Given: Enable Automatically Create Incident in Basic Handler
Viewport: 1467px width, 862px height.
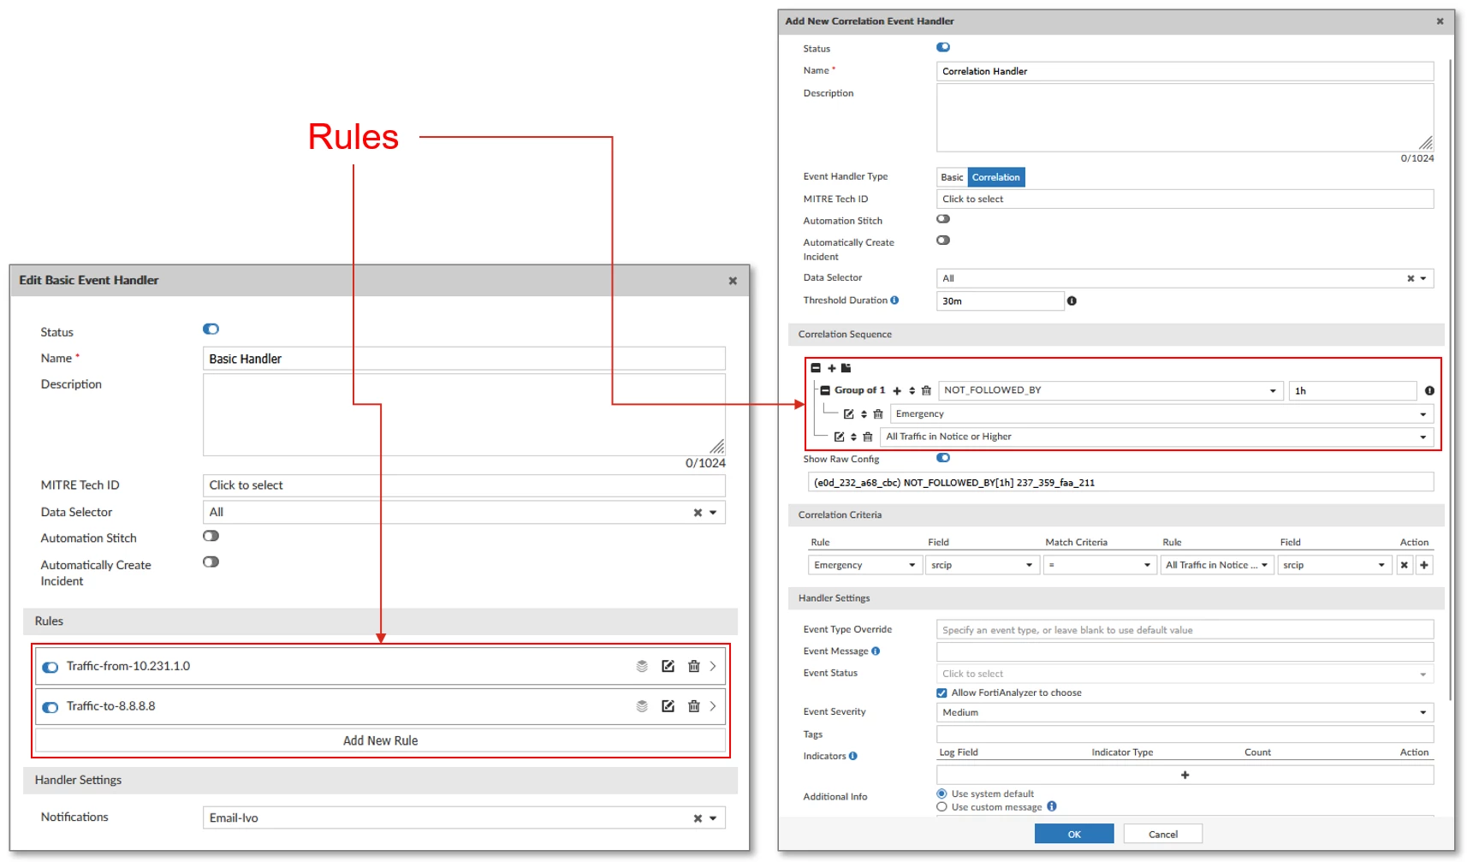Looking at the screenshot, I should click(x=211, y=562).
